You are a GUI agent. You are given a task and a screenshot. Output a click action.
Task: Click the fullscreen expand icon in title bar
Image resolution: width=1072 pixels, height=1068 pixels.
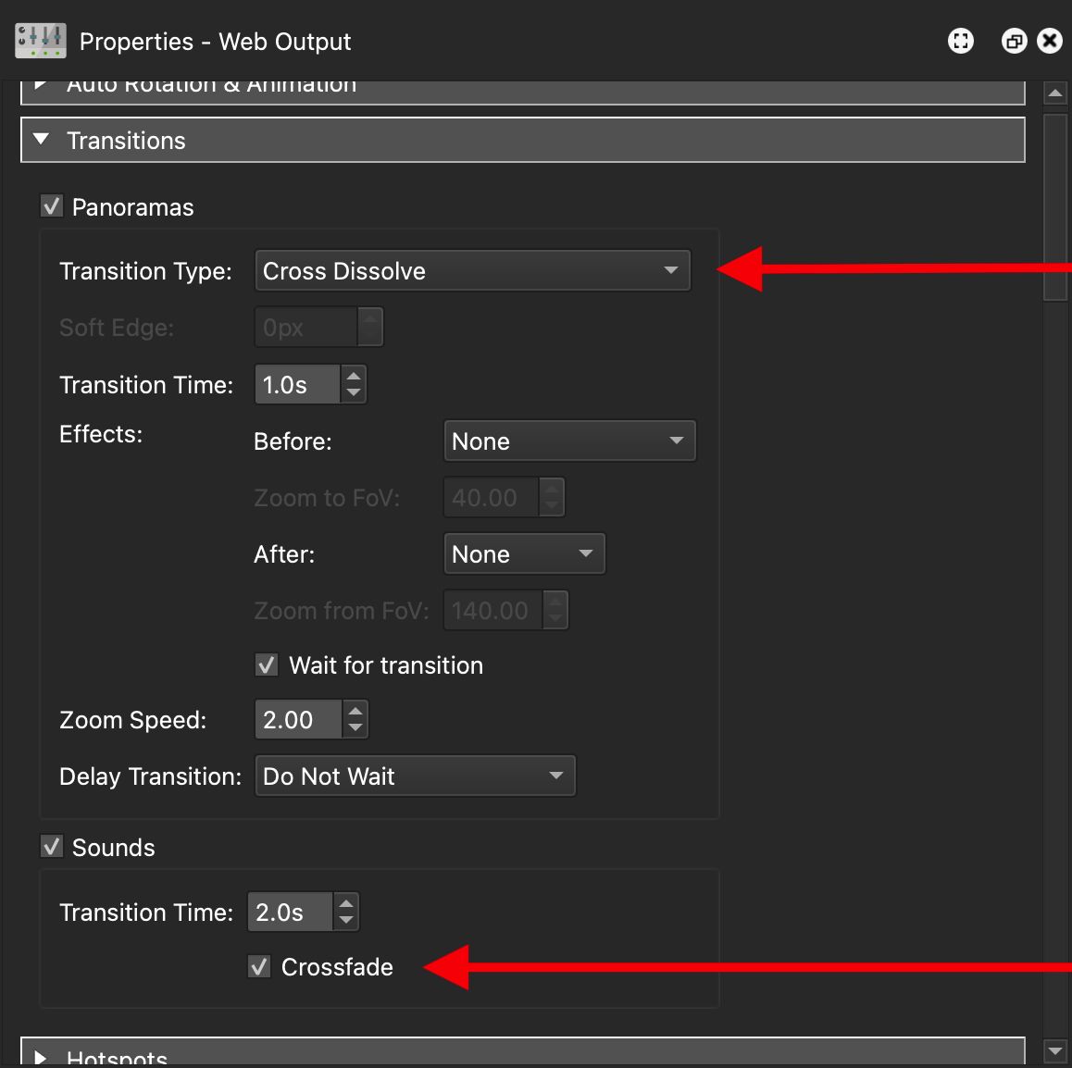coord(960,41)
